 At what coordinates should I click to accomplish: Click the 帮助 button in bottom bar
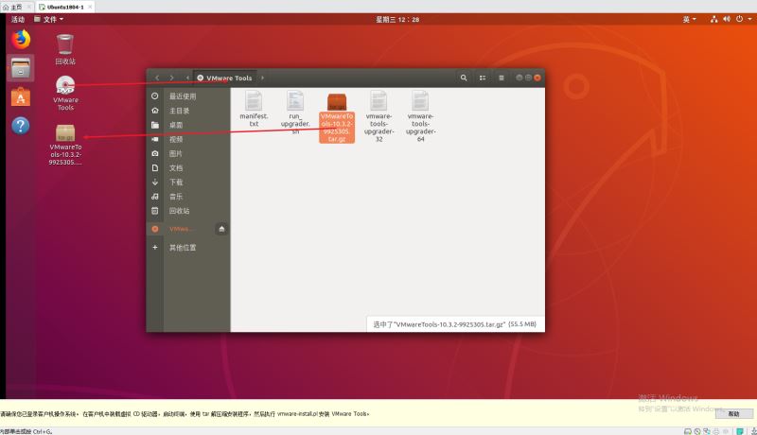click(733, 414)
